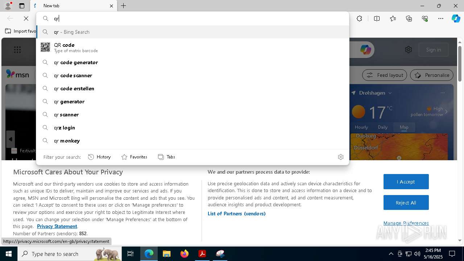Open the volume speaker icon
464x261 pixels.
coord(417,254)
